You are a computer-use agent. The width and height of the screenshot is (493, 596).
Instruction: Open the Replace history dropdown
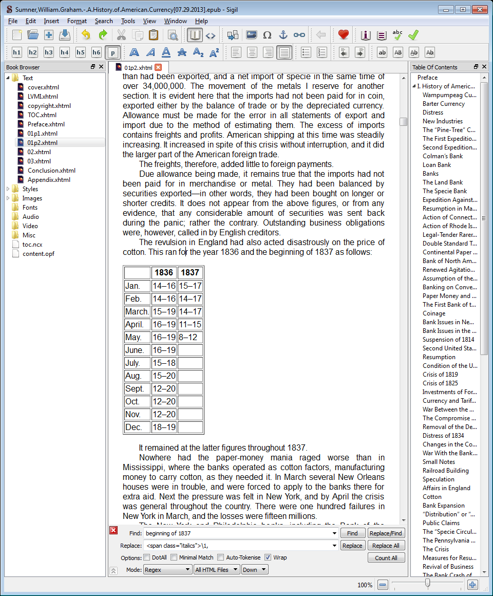click(x=334, y=546)
